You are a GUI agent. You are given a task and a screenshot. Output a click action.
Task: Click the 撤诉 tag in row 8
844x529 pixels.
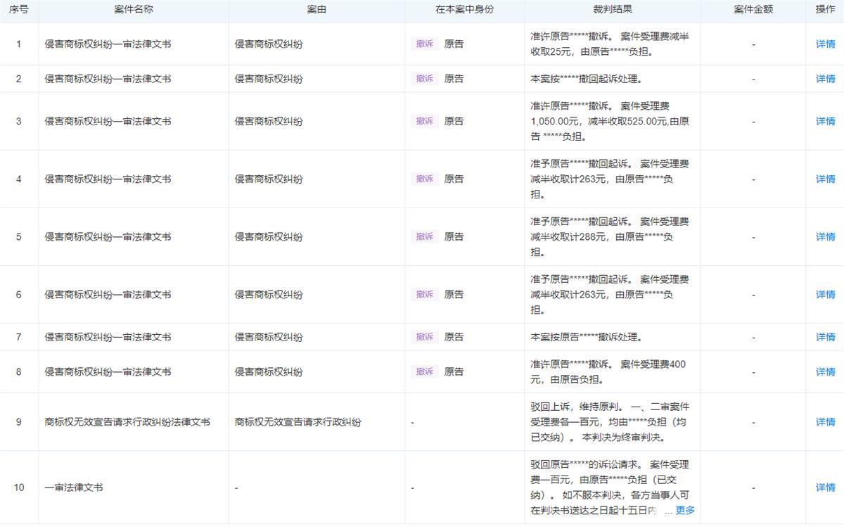tap(424, 371)
